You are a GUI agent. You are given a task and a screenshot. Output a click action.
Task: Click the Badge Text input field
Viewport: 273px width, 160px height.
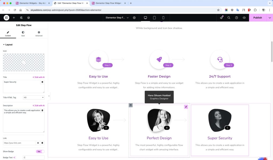tap(34, 158)
